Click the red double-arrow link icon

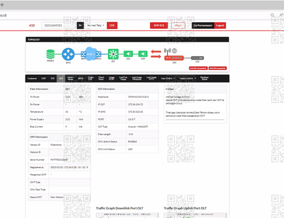point(156,54)
